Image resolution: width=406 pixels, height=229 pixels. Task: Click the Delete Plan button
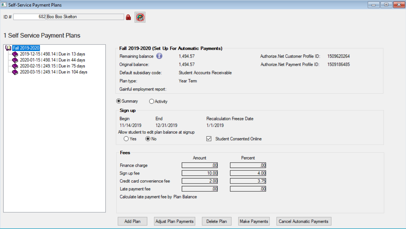pos(216,222)
